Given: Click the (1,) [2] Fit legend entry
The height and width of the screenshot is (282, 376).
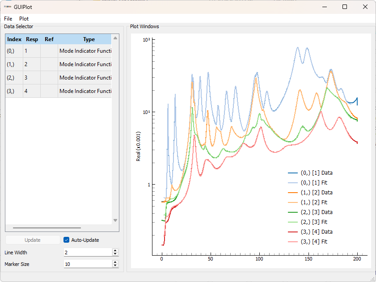Looking at the screenshot, I should tap(314, 202).
